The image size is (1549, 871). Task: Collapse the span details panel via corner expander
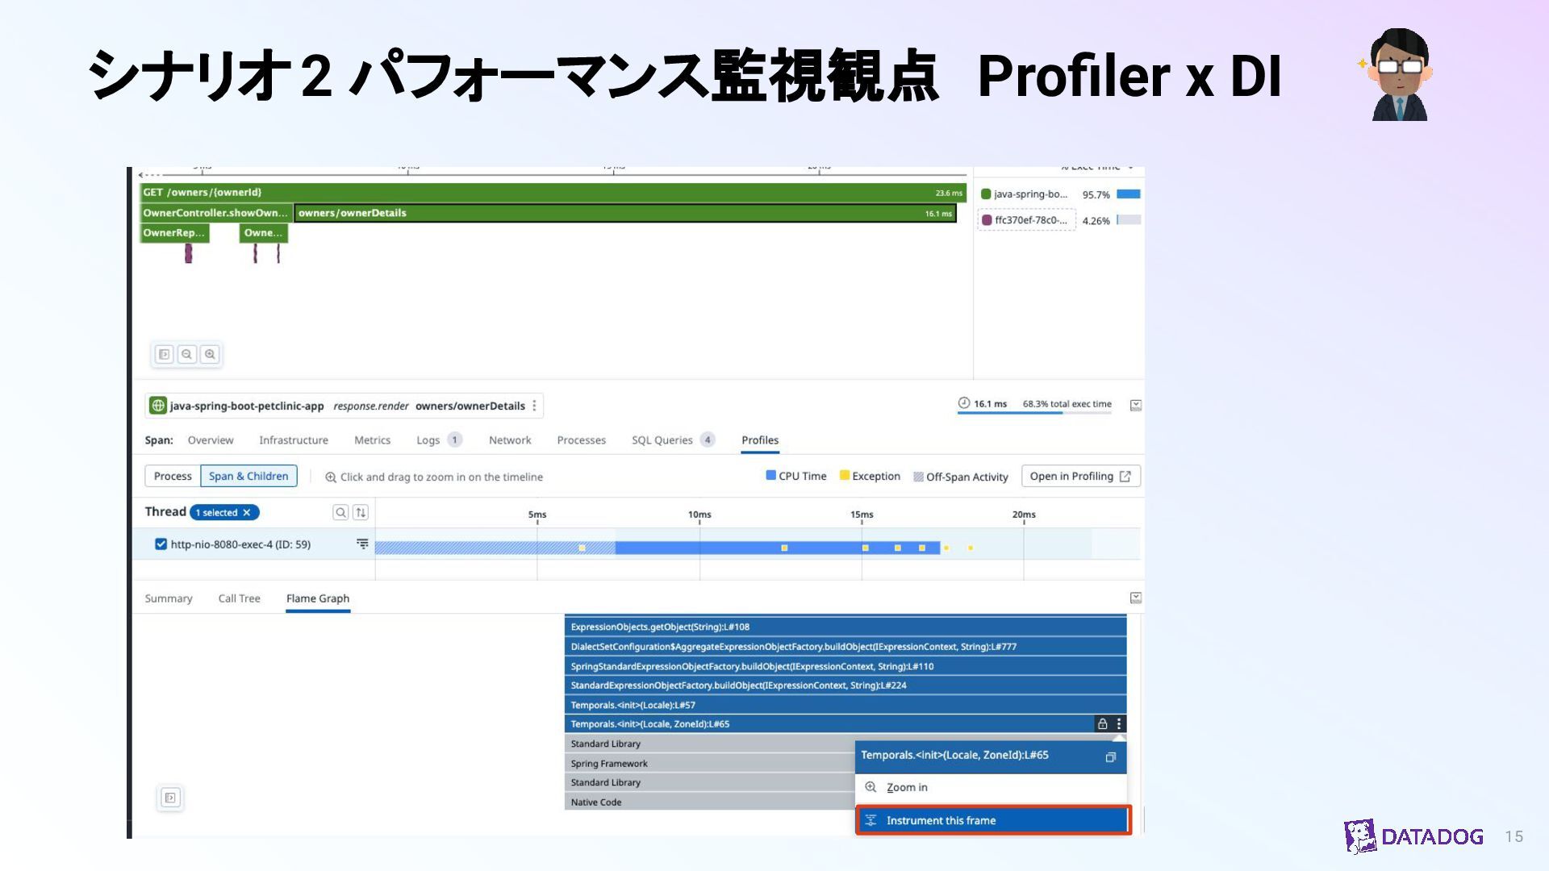[x=1135, y=405]
